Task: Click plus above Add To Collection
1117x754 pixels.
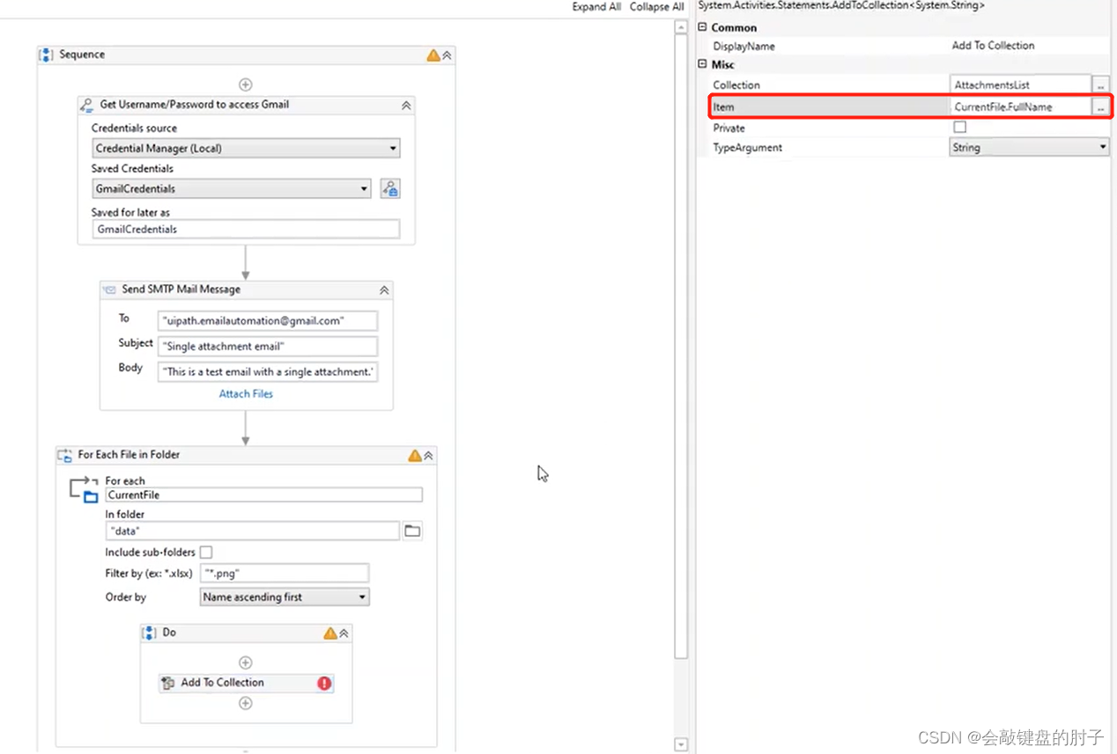Action: [x=246, y=662]
